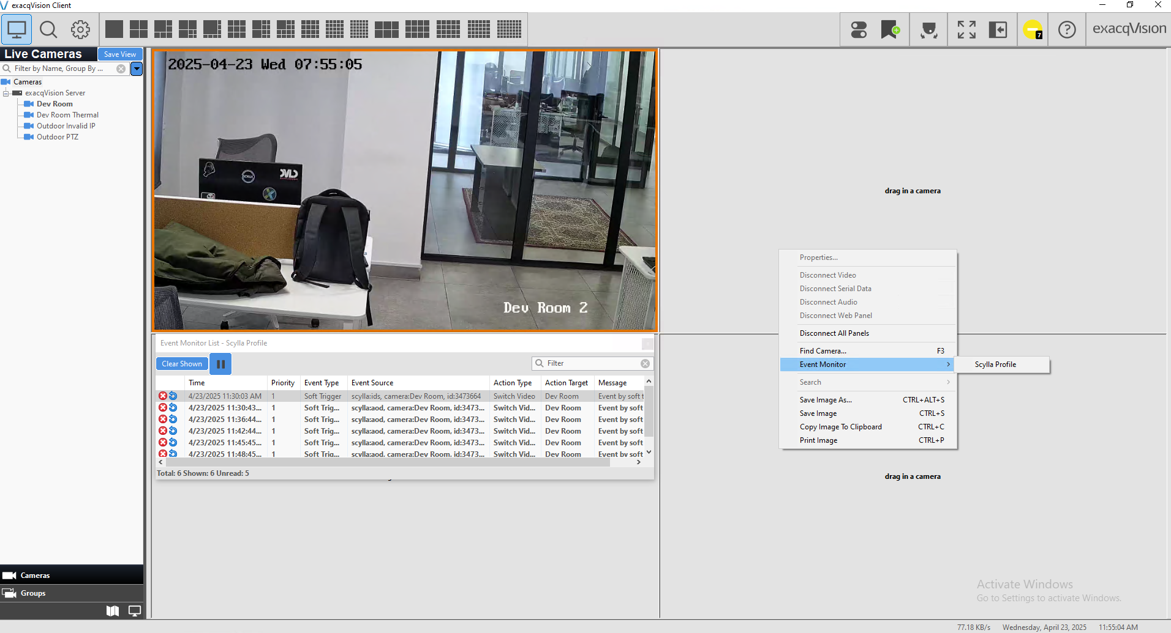
Task: Select the 2x2 four-camera layout icon
Action: [x=138, y=29]
